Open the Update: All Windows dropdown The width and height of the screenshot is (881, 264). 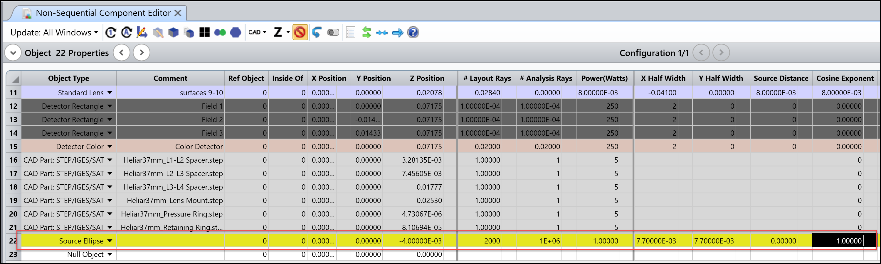tap(54, 33)
